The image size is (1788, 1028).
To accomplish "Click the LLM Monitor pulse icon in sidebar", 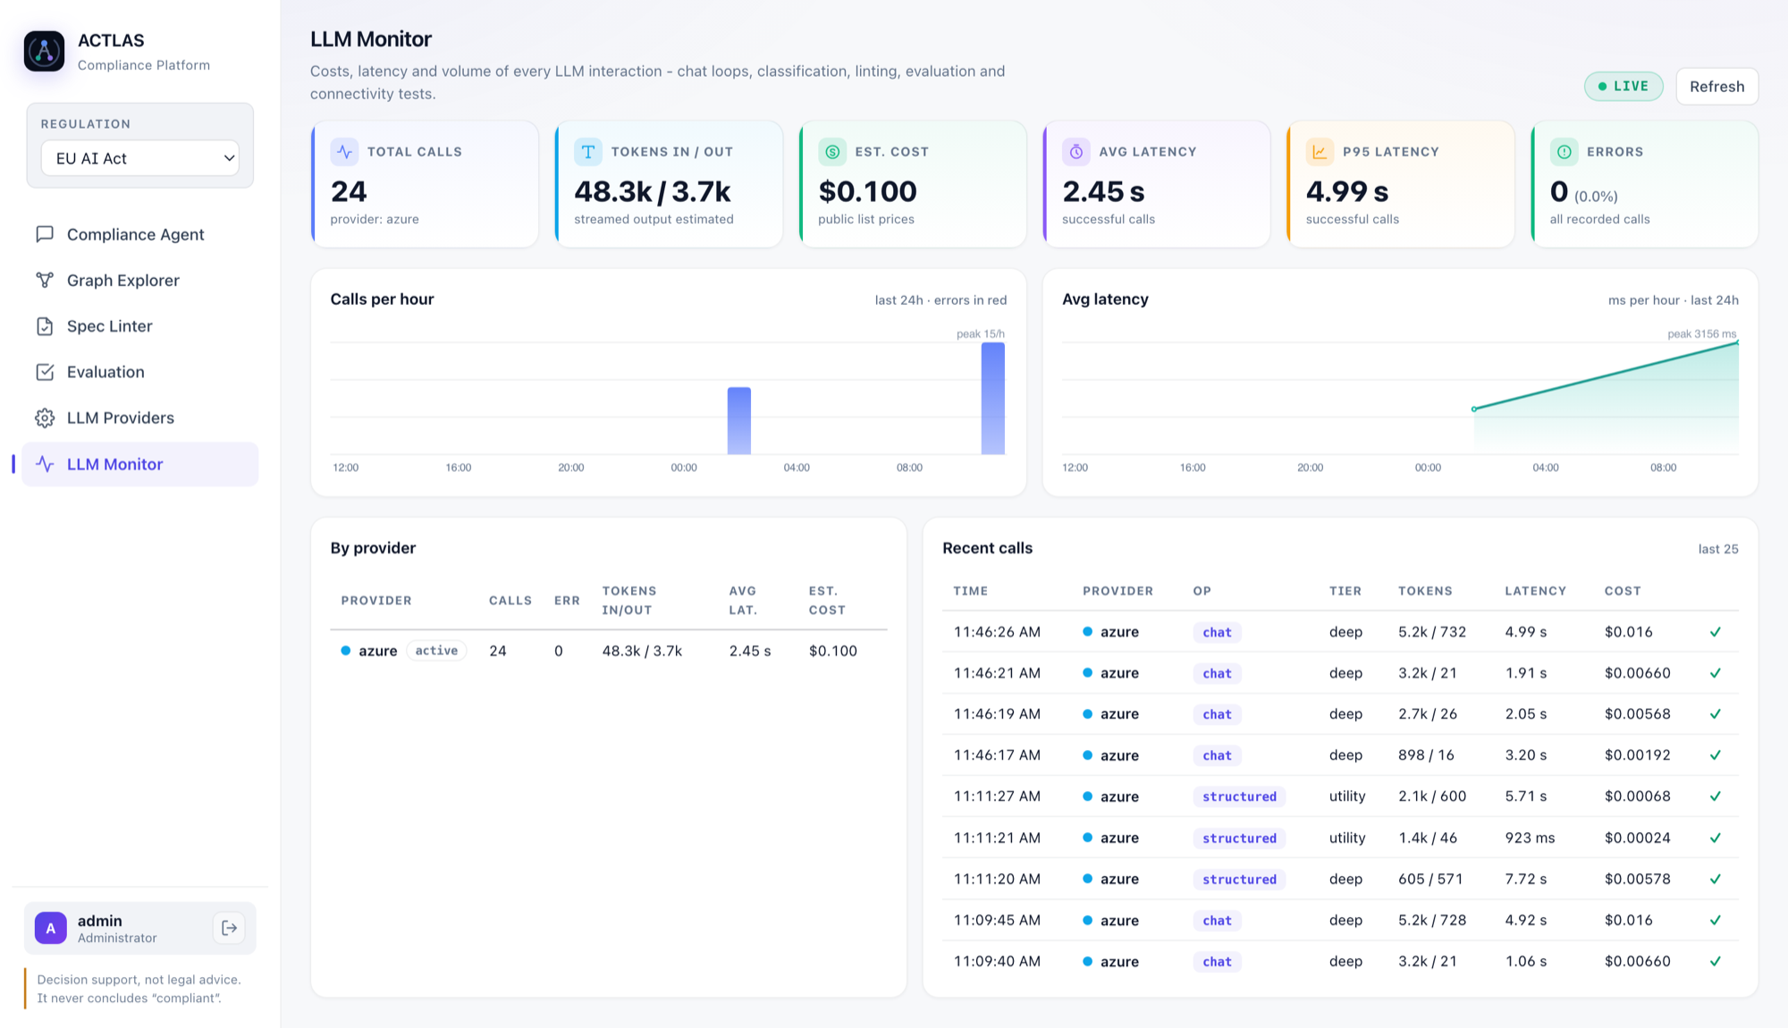I will [x=45, y=464].
